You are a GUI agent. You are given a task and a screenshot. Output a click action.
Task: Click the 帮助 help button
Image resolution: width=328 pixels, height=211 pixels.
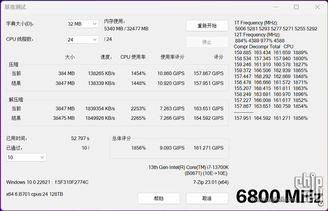pos(159,198)
